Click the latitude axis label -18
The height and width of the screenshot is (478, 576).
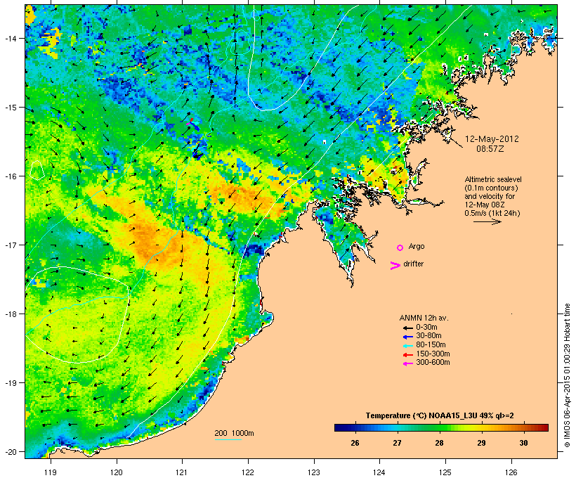[10, 314]
